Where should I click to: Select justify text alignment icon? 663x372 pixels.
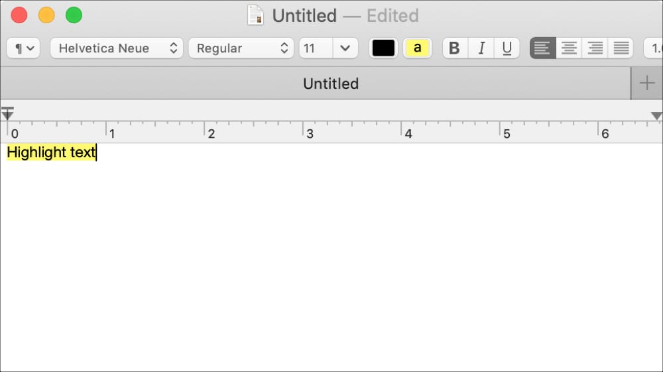click(x=621, y=48)
